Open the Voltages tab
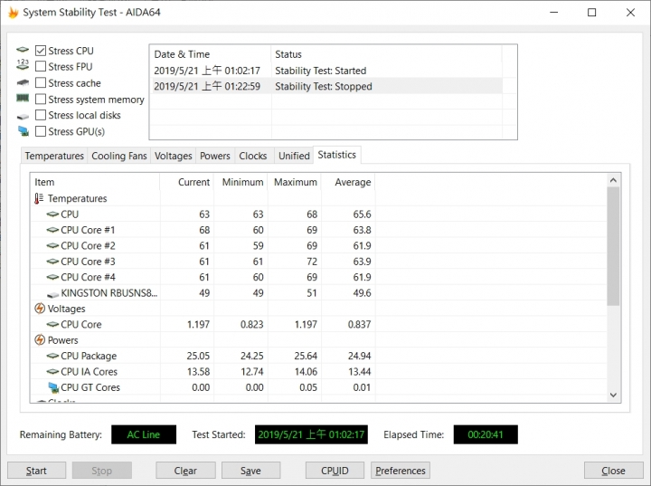 pyautogui.click(x=173, y=156)
